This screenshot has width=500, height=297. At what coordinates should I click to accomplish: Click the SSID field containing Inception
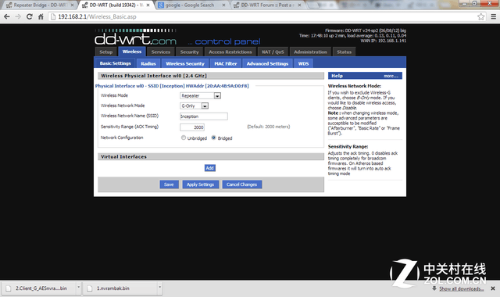(204, 116)
